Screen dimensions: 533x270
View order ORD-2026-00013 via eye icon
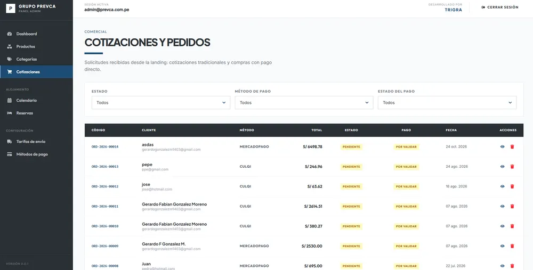tap(503, 167)
